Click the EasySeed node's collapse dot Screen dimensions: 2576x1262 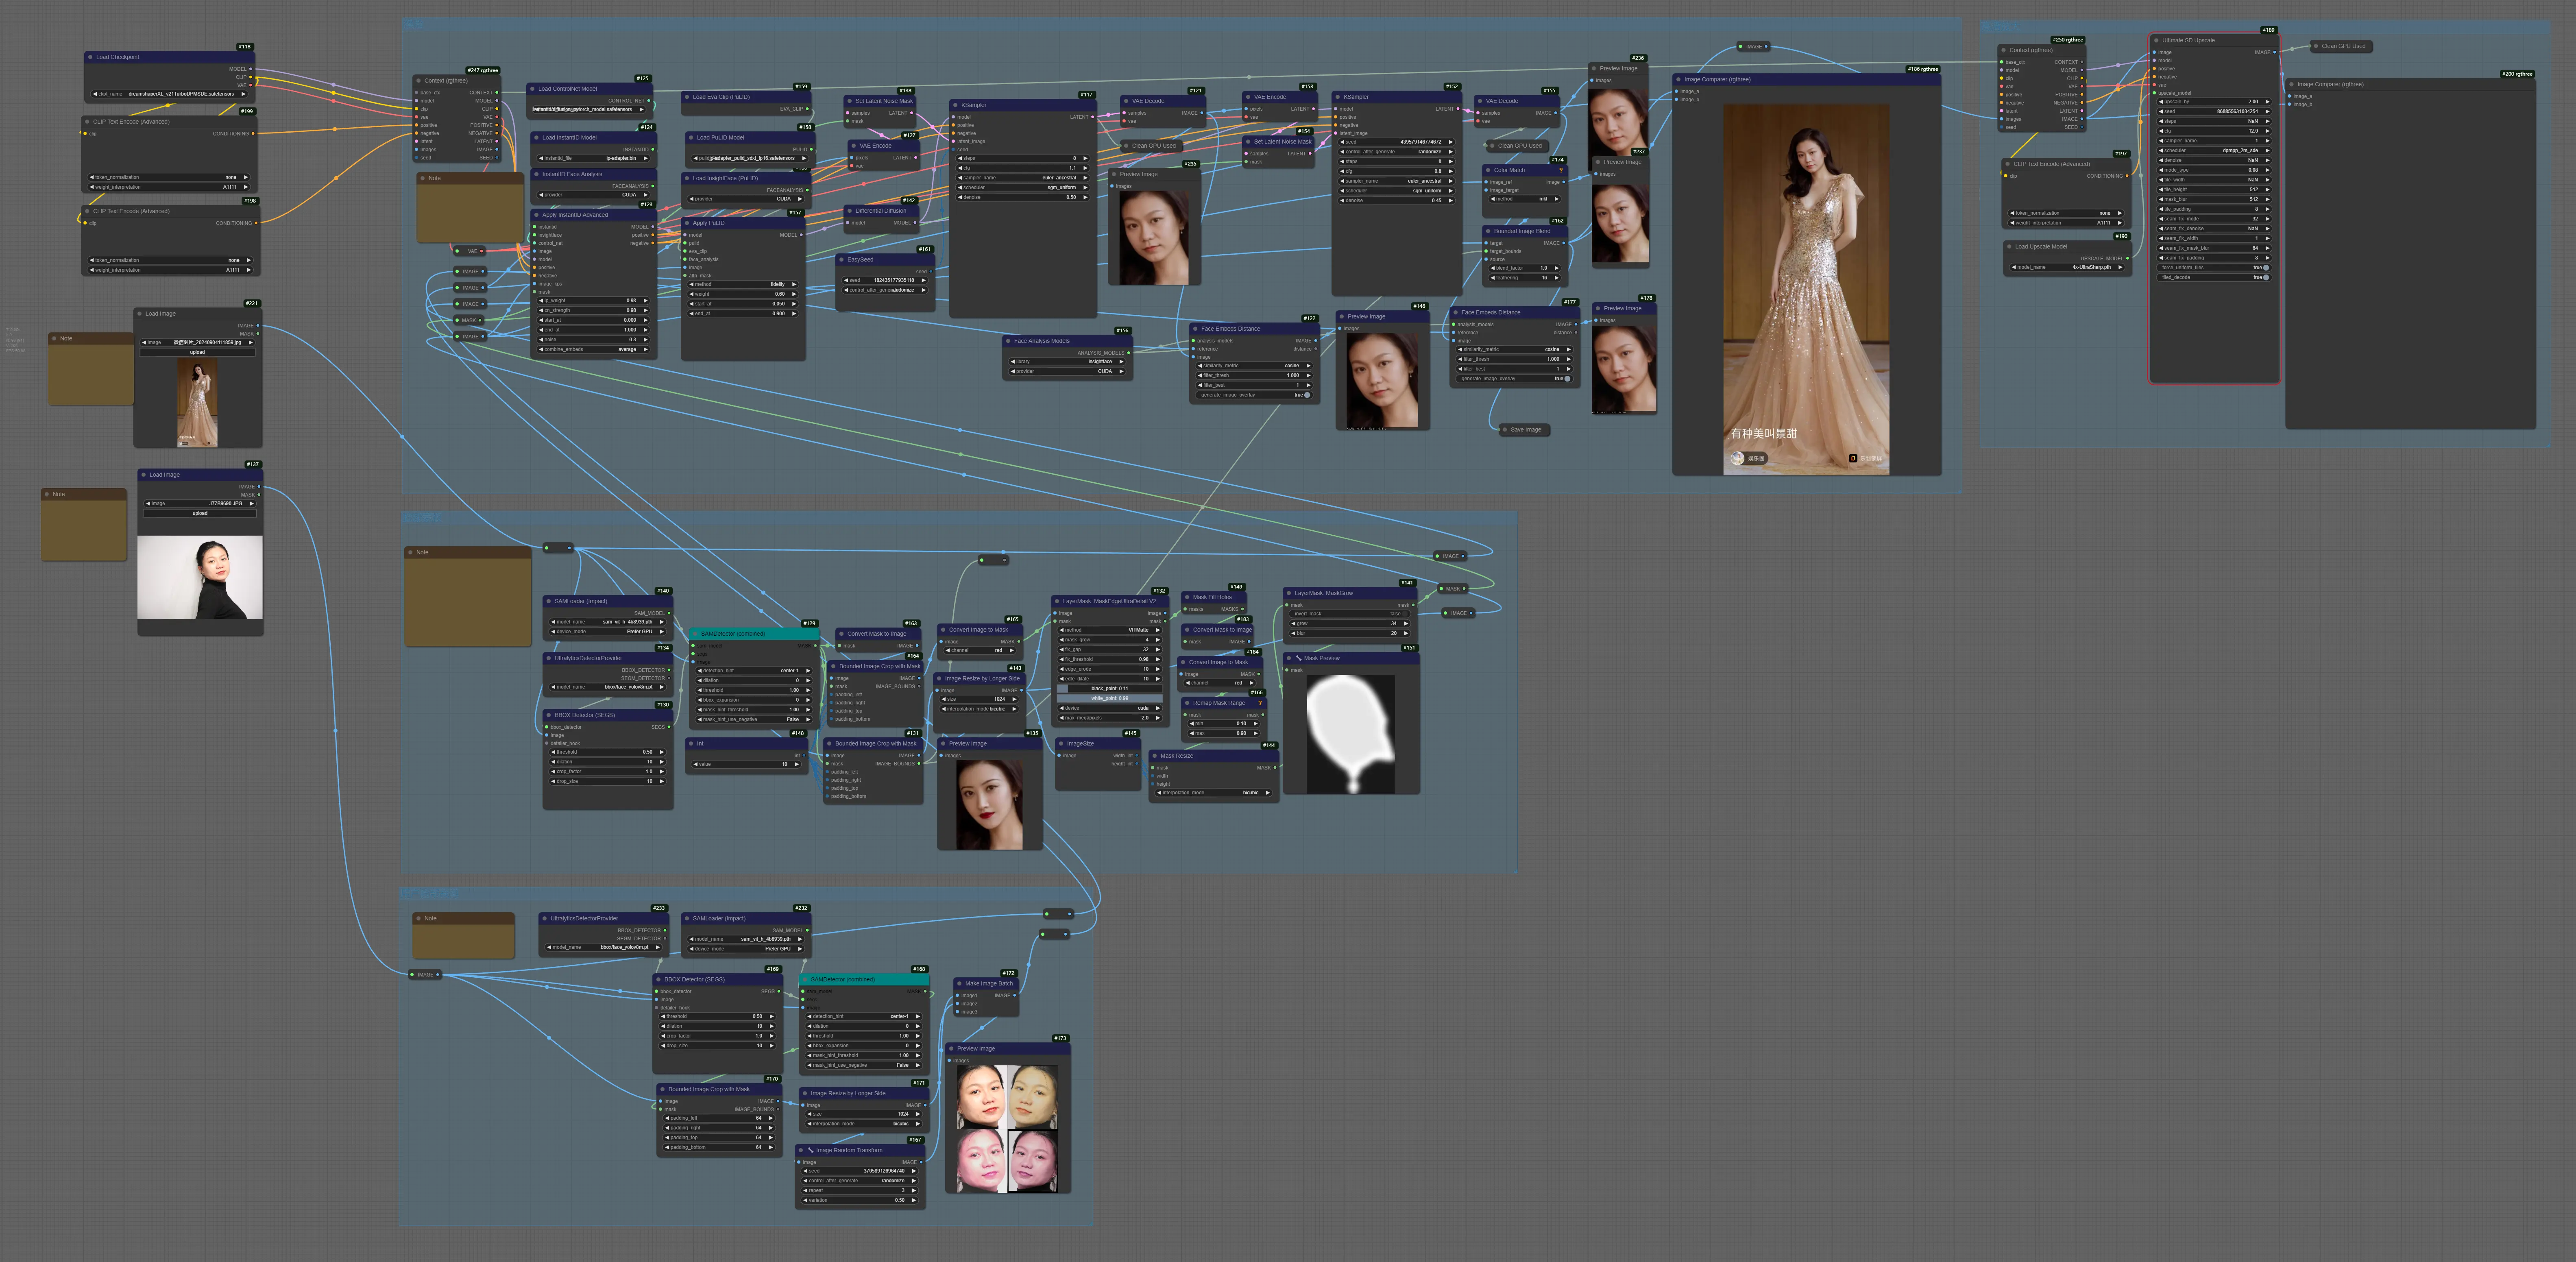click(841, 260)
